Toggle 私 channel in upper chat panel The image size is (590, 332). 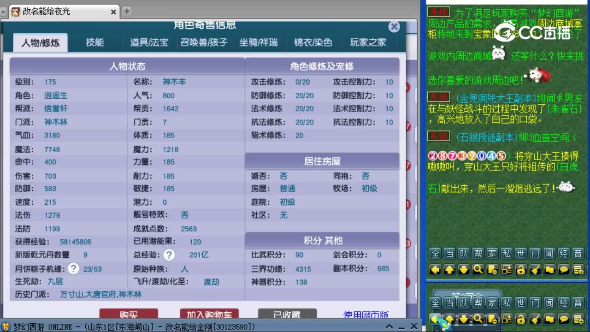point(507,254)
